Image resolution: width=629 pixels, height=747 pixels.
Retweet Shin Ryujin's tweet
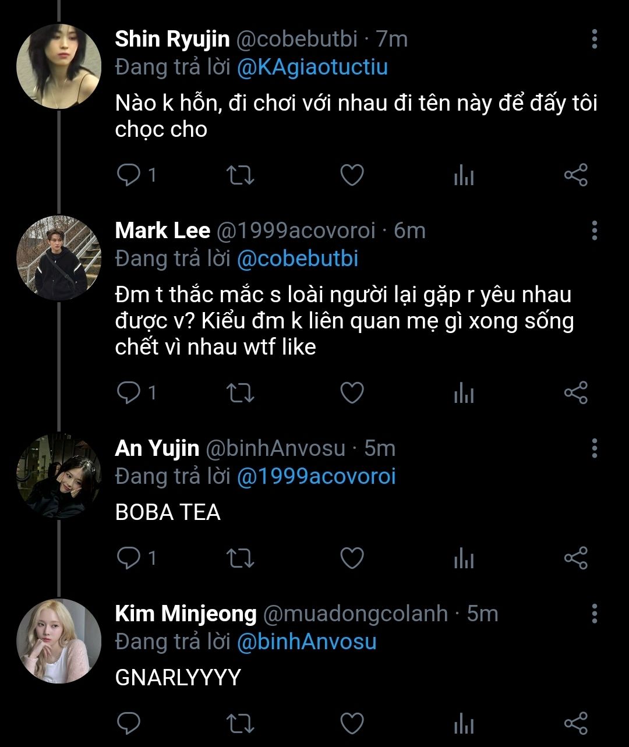240,175
